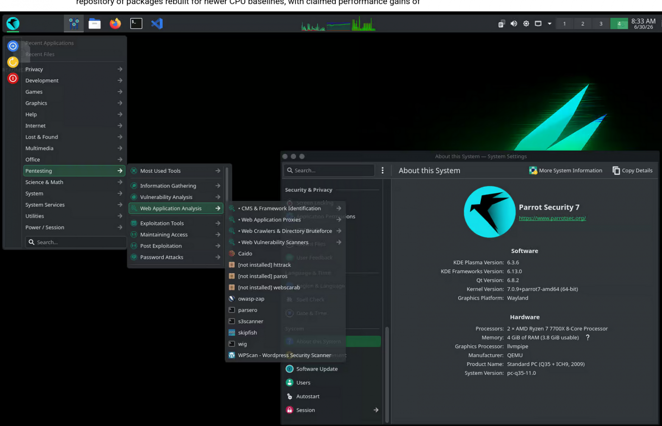This screenshot has width=662, height=426.
Task: Open Web Application Proxies submenu
Action: [285, 220]
